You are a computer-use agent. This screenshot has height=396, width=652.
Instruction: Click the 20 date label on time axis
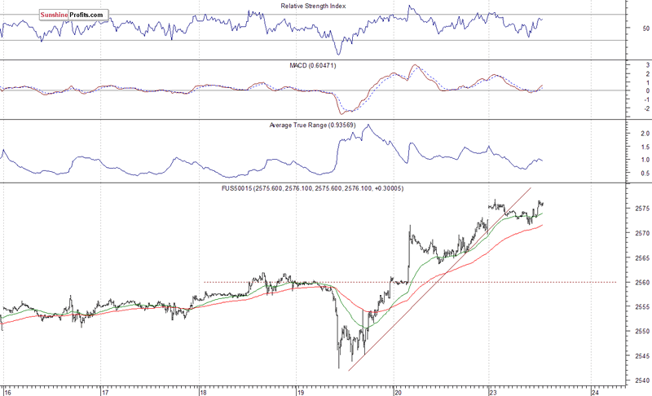[x=399, y=392]
